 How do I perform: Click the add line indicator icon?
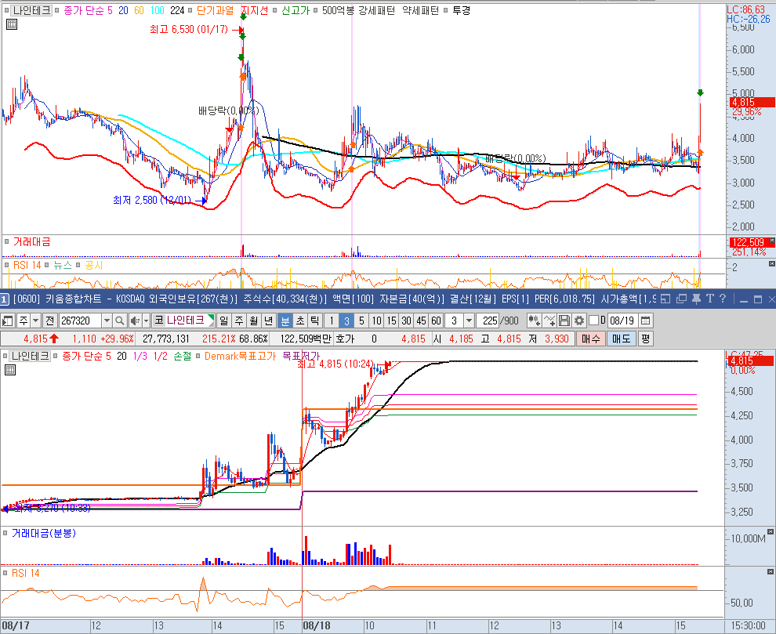pos(549,321)
